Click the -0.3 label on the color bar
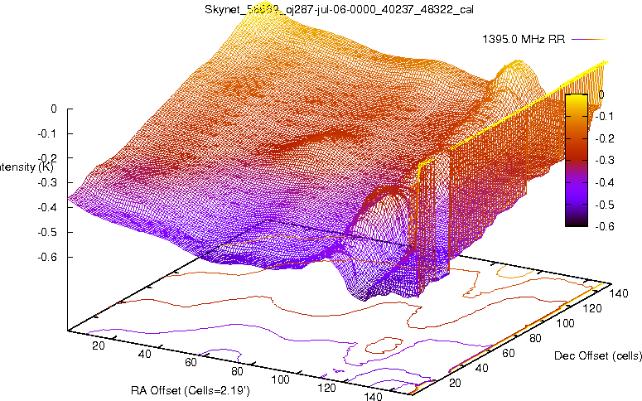 coord(605,160)
